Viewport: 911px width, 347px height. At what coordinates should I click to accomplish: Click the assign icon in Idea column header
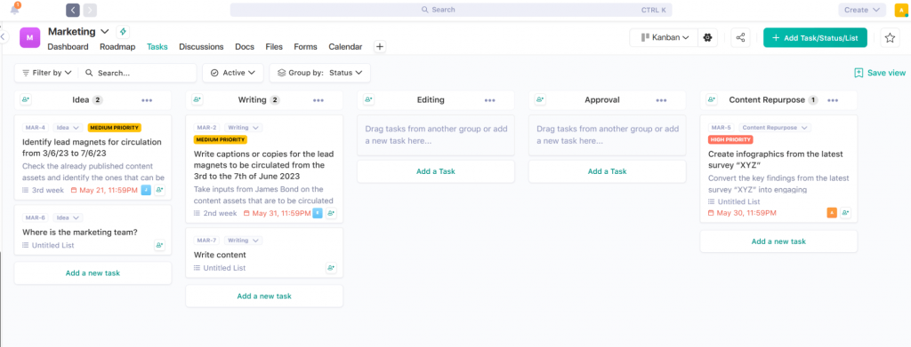[x=26, y=99]
